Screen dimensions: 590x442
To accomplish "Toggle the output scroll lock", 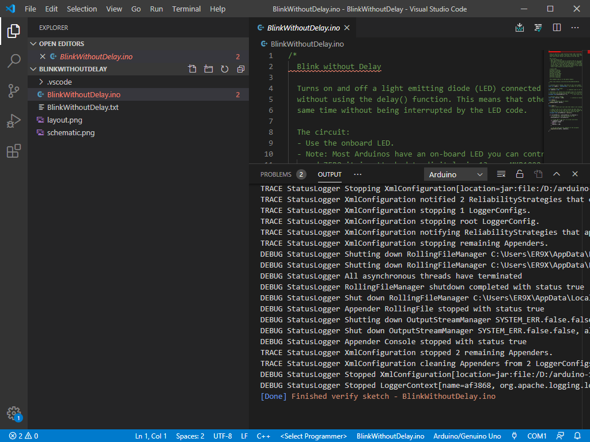I will 520,174.
